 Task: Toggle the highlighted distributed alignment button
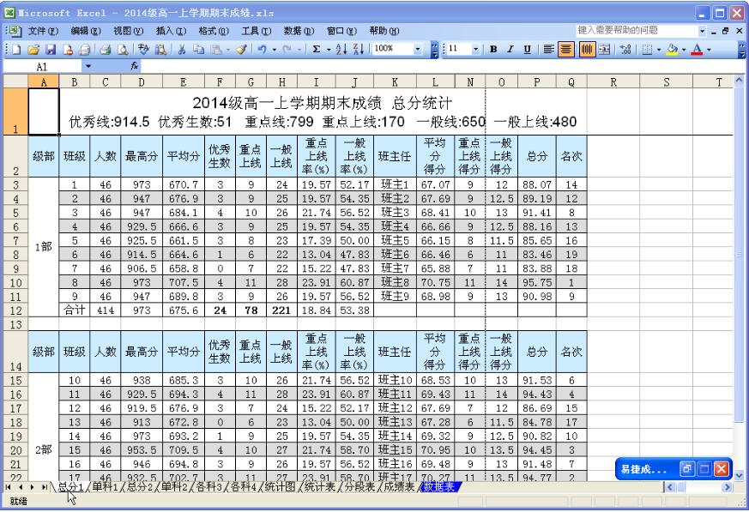pyautogui.click(x=587, y=49)
